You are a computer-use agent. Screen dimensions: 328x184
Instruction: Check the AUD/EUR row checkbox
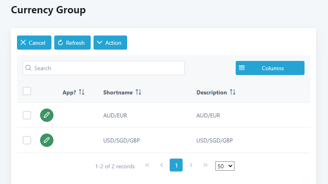point(27,115)
